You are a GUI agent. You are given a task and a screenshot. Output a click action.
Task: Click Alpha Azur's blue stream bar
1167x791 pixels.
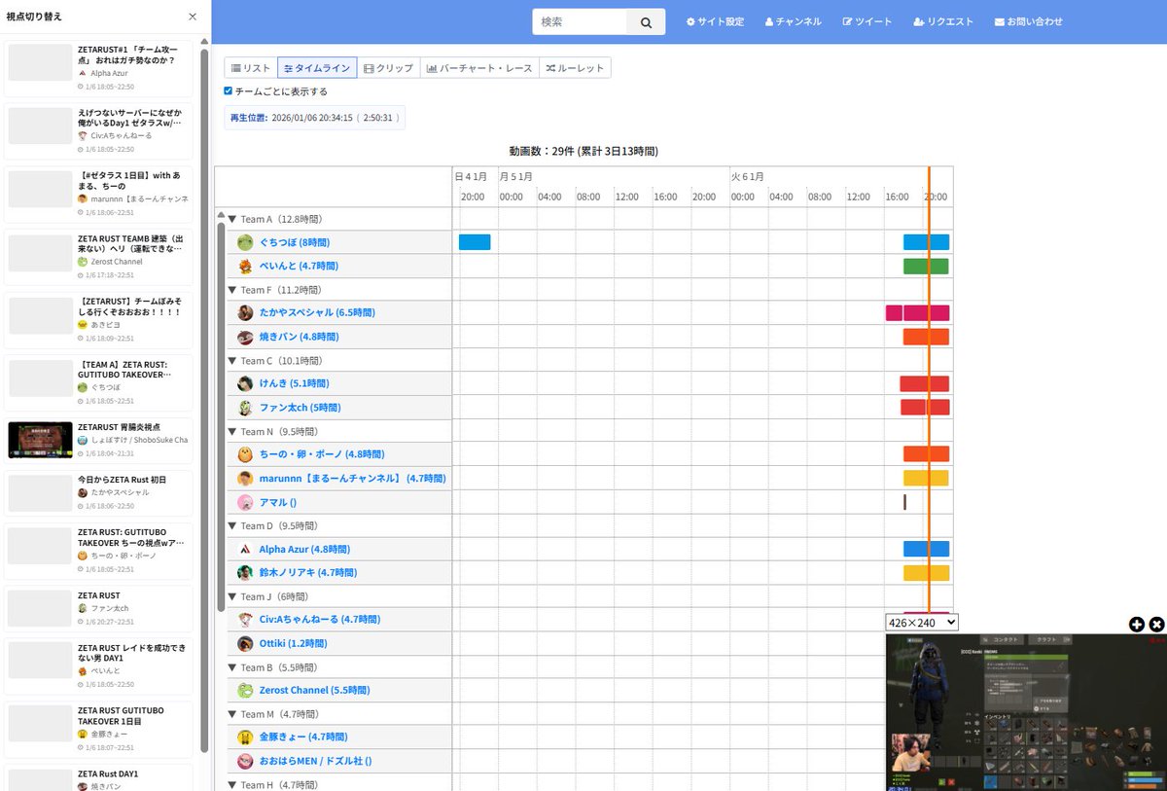(926, 549)
